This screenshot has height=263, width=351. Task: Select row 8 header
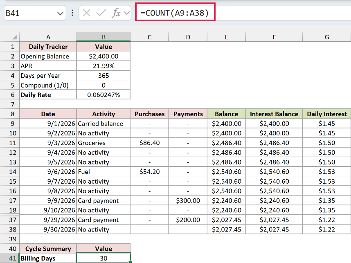pos(10,114)
